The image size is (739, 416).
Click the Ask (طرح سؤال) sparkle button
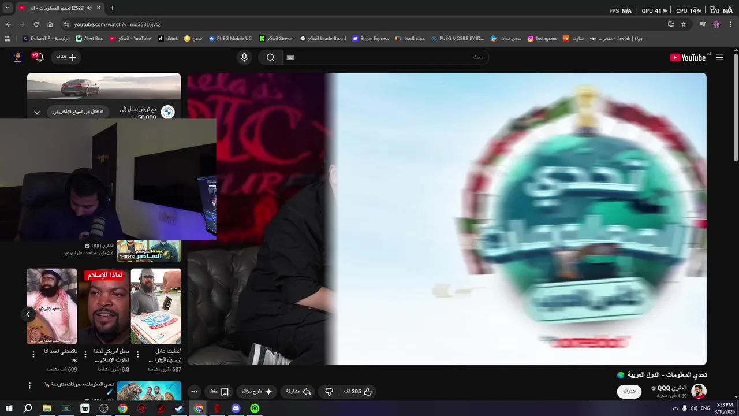tap(257, 392)
